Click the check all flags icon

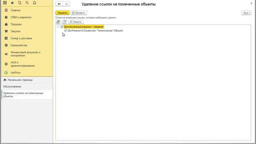[x=58, y=22]
